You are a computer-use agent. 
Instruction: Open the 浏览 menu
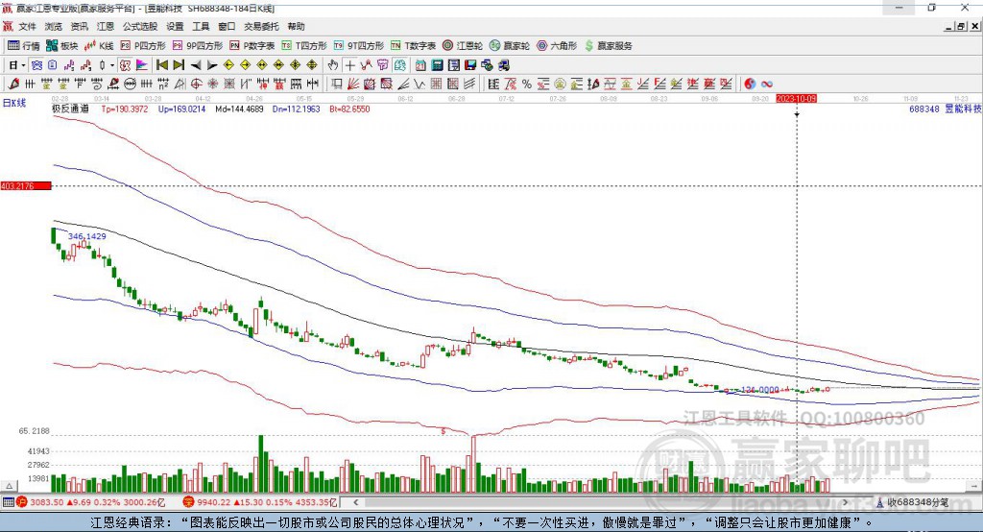point(54,26)
